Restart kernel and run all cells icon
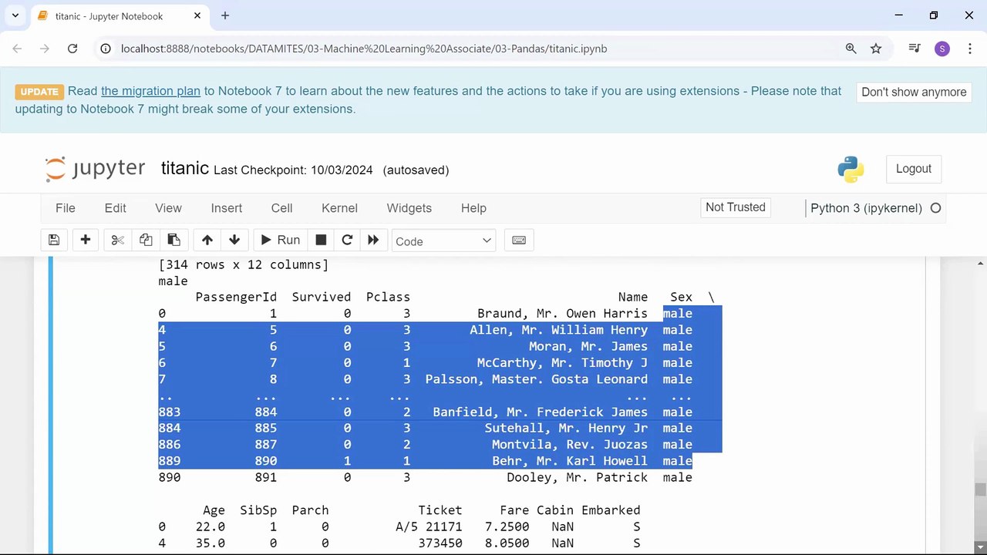This screenshot has width=987, height=555. pyautogui.click(x=373, y=240)
